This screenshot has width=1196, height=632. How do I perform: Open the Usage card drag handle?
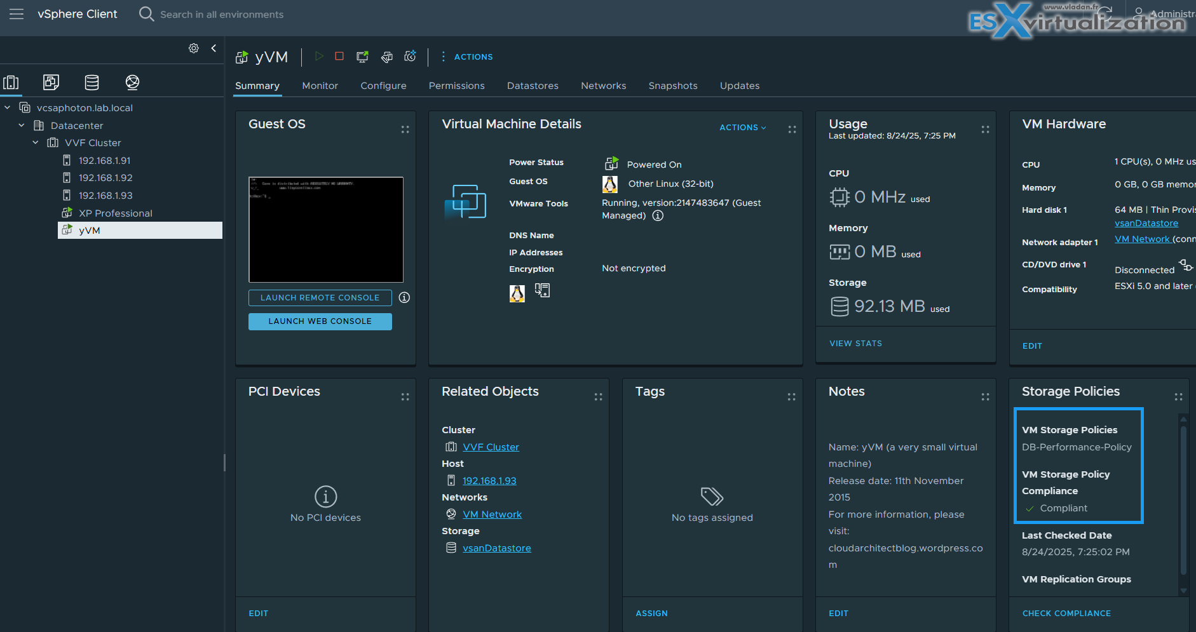point(985,130)
